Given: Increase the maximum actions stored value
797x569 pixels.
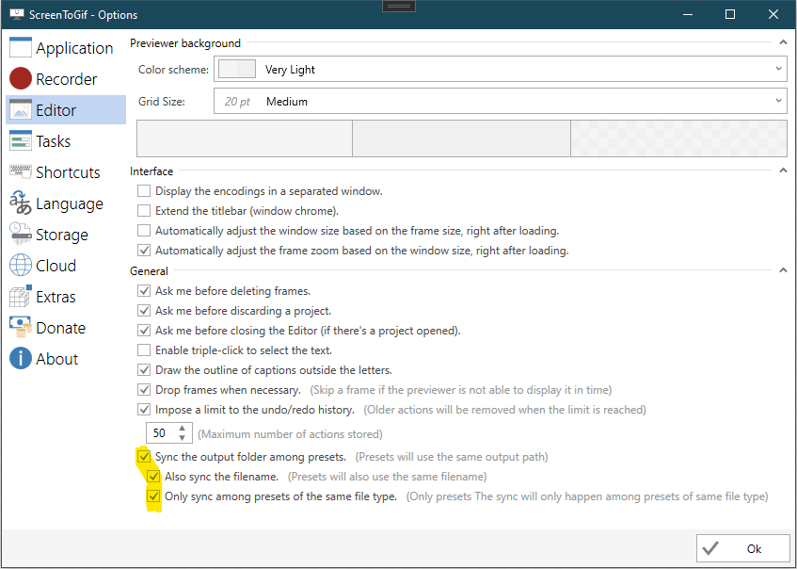Looking at the screenshot, I should pyautogui.click(x=182, y=428).
